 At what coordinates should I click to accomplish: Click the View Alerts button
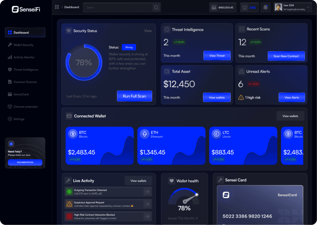coord(292,97)
